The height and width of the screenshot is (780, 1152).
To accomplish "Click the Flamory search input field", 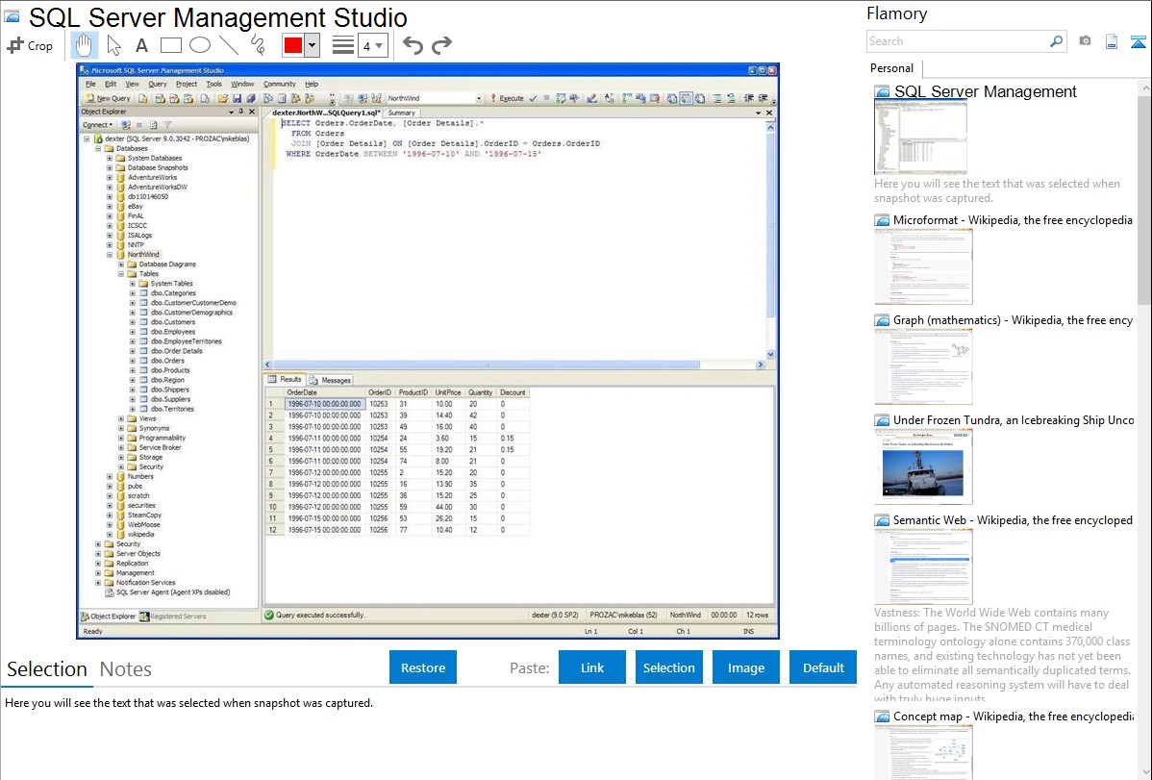I will pos(958,41).
